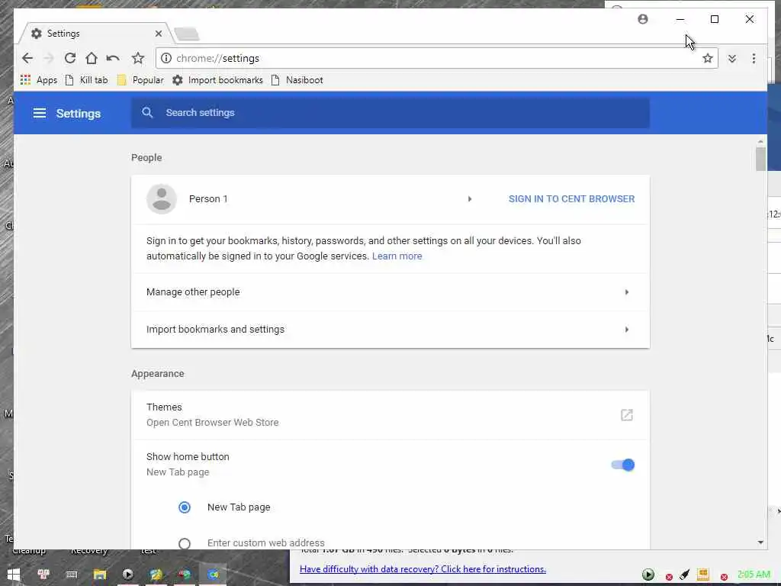Open a new tab with the tab button
The height and width of the screenshot is (586, 781).
click(188, 34)
